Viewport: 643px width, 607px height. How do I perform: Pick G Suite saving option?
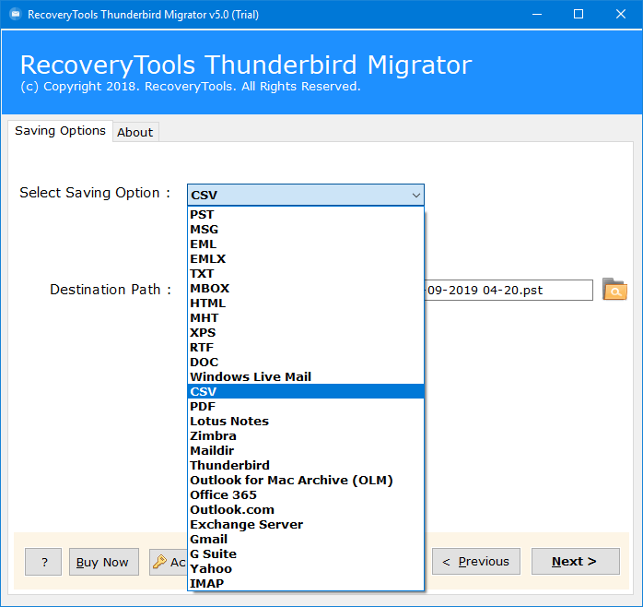point(306,554)
